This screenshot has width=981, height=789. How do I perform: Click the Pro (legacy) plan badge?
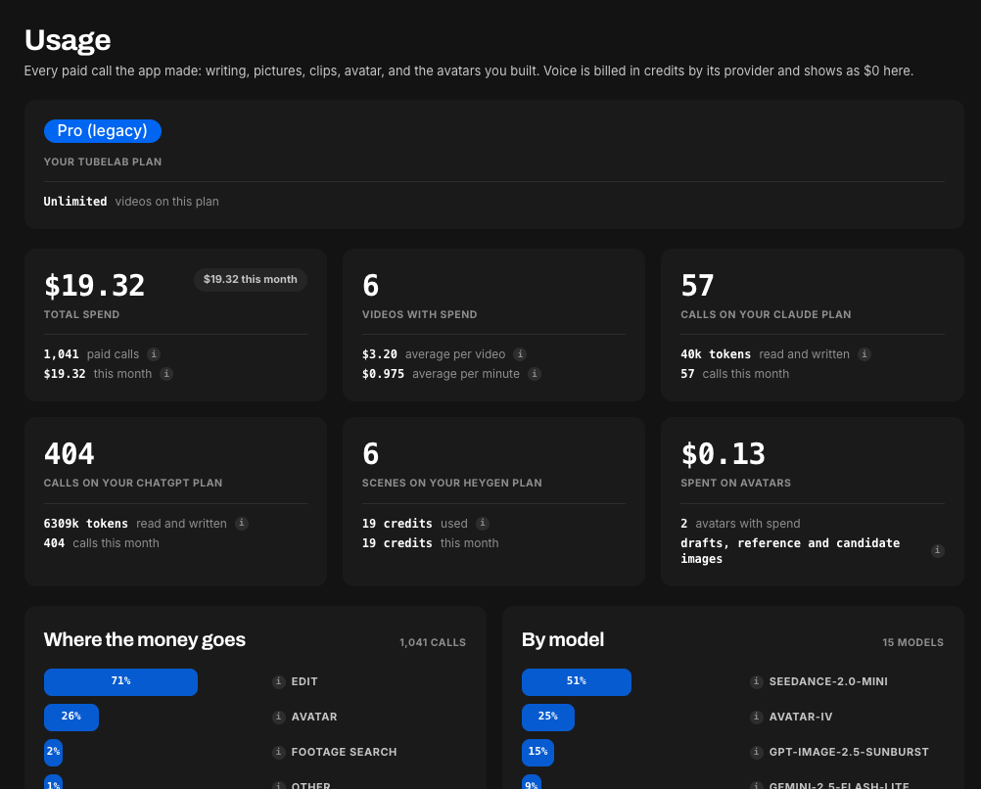(103, 131)
